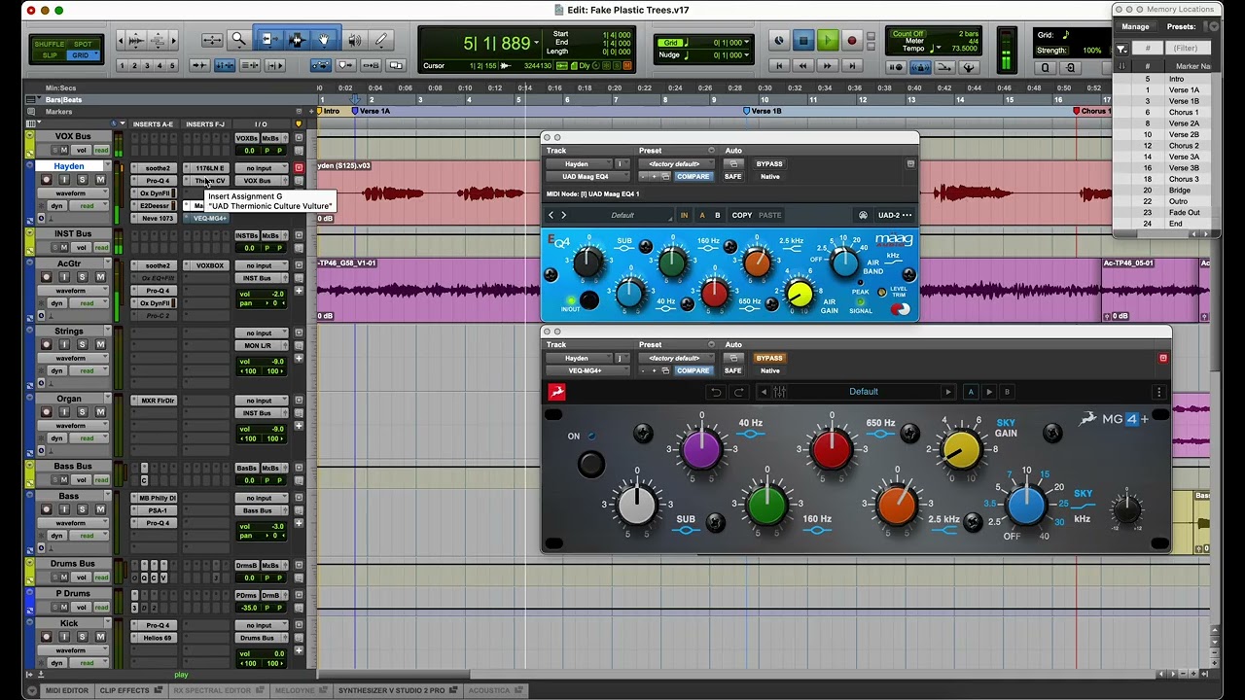
Task: Open the Nudge value dropdown arrow
Action: click(x=746, y=55)
